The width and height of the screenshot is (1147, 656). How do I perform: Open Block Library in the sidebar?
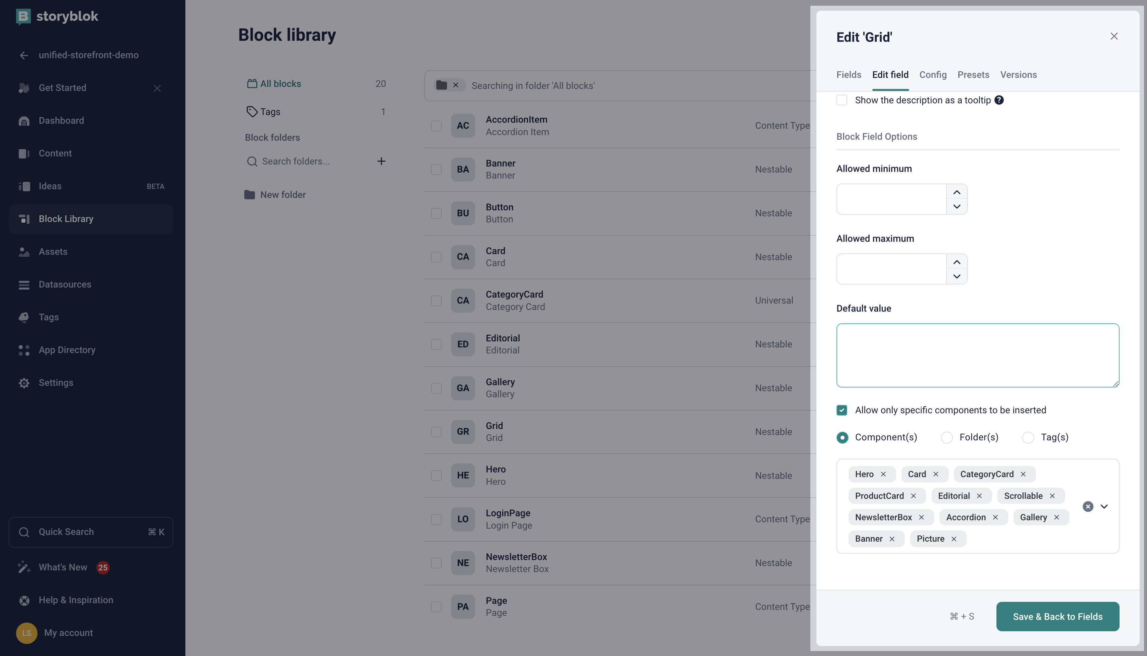coord(91,219)
